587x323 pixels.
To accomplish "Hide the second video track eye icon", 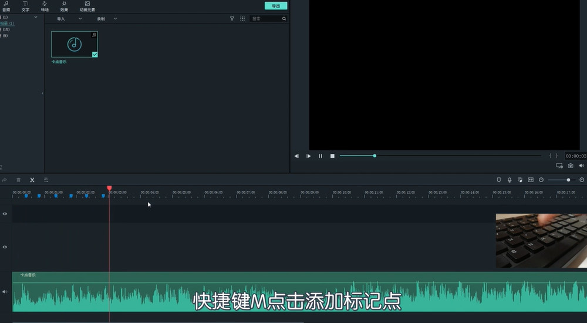I will coord(5,247).
